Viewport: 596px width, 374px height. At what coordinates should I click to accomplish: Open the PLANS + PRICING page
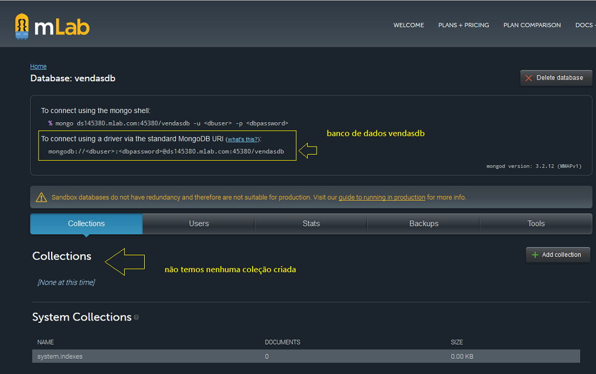463,25
